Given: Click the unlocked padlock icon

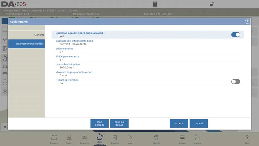Looking at the screenshot, I should [x=212, y=4].
